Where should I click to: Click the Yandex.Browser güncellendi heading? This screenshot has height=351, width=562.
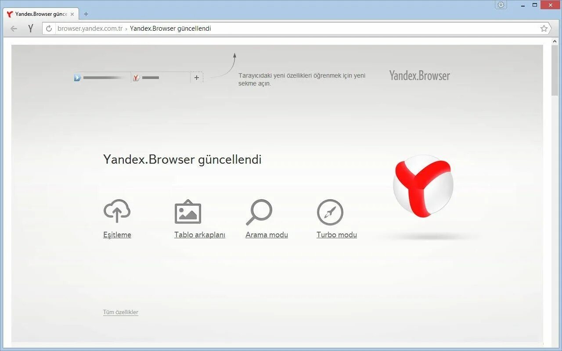[x=182, y=159]
